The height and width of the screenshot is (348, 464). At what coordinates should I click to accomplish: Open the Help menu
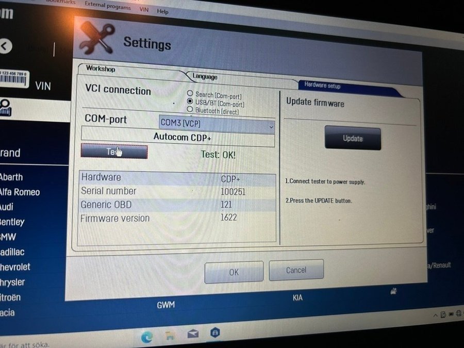(x=162, y=11)
